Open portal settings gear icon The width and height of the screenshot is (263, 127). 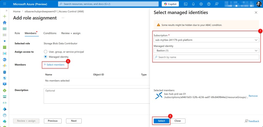pyautogui.click(x=201, y=4)
